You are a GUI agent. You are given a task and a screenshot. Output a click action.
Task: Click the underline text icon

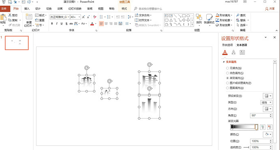click(61, 23)
